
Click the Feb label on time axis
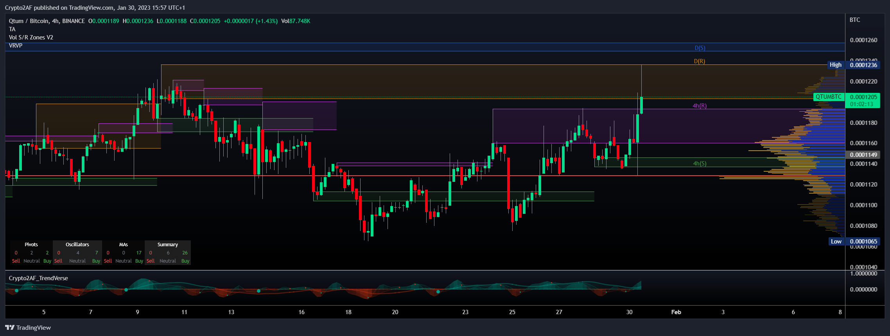[x=676, y=312]
